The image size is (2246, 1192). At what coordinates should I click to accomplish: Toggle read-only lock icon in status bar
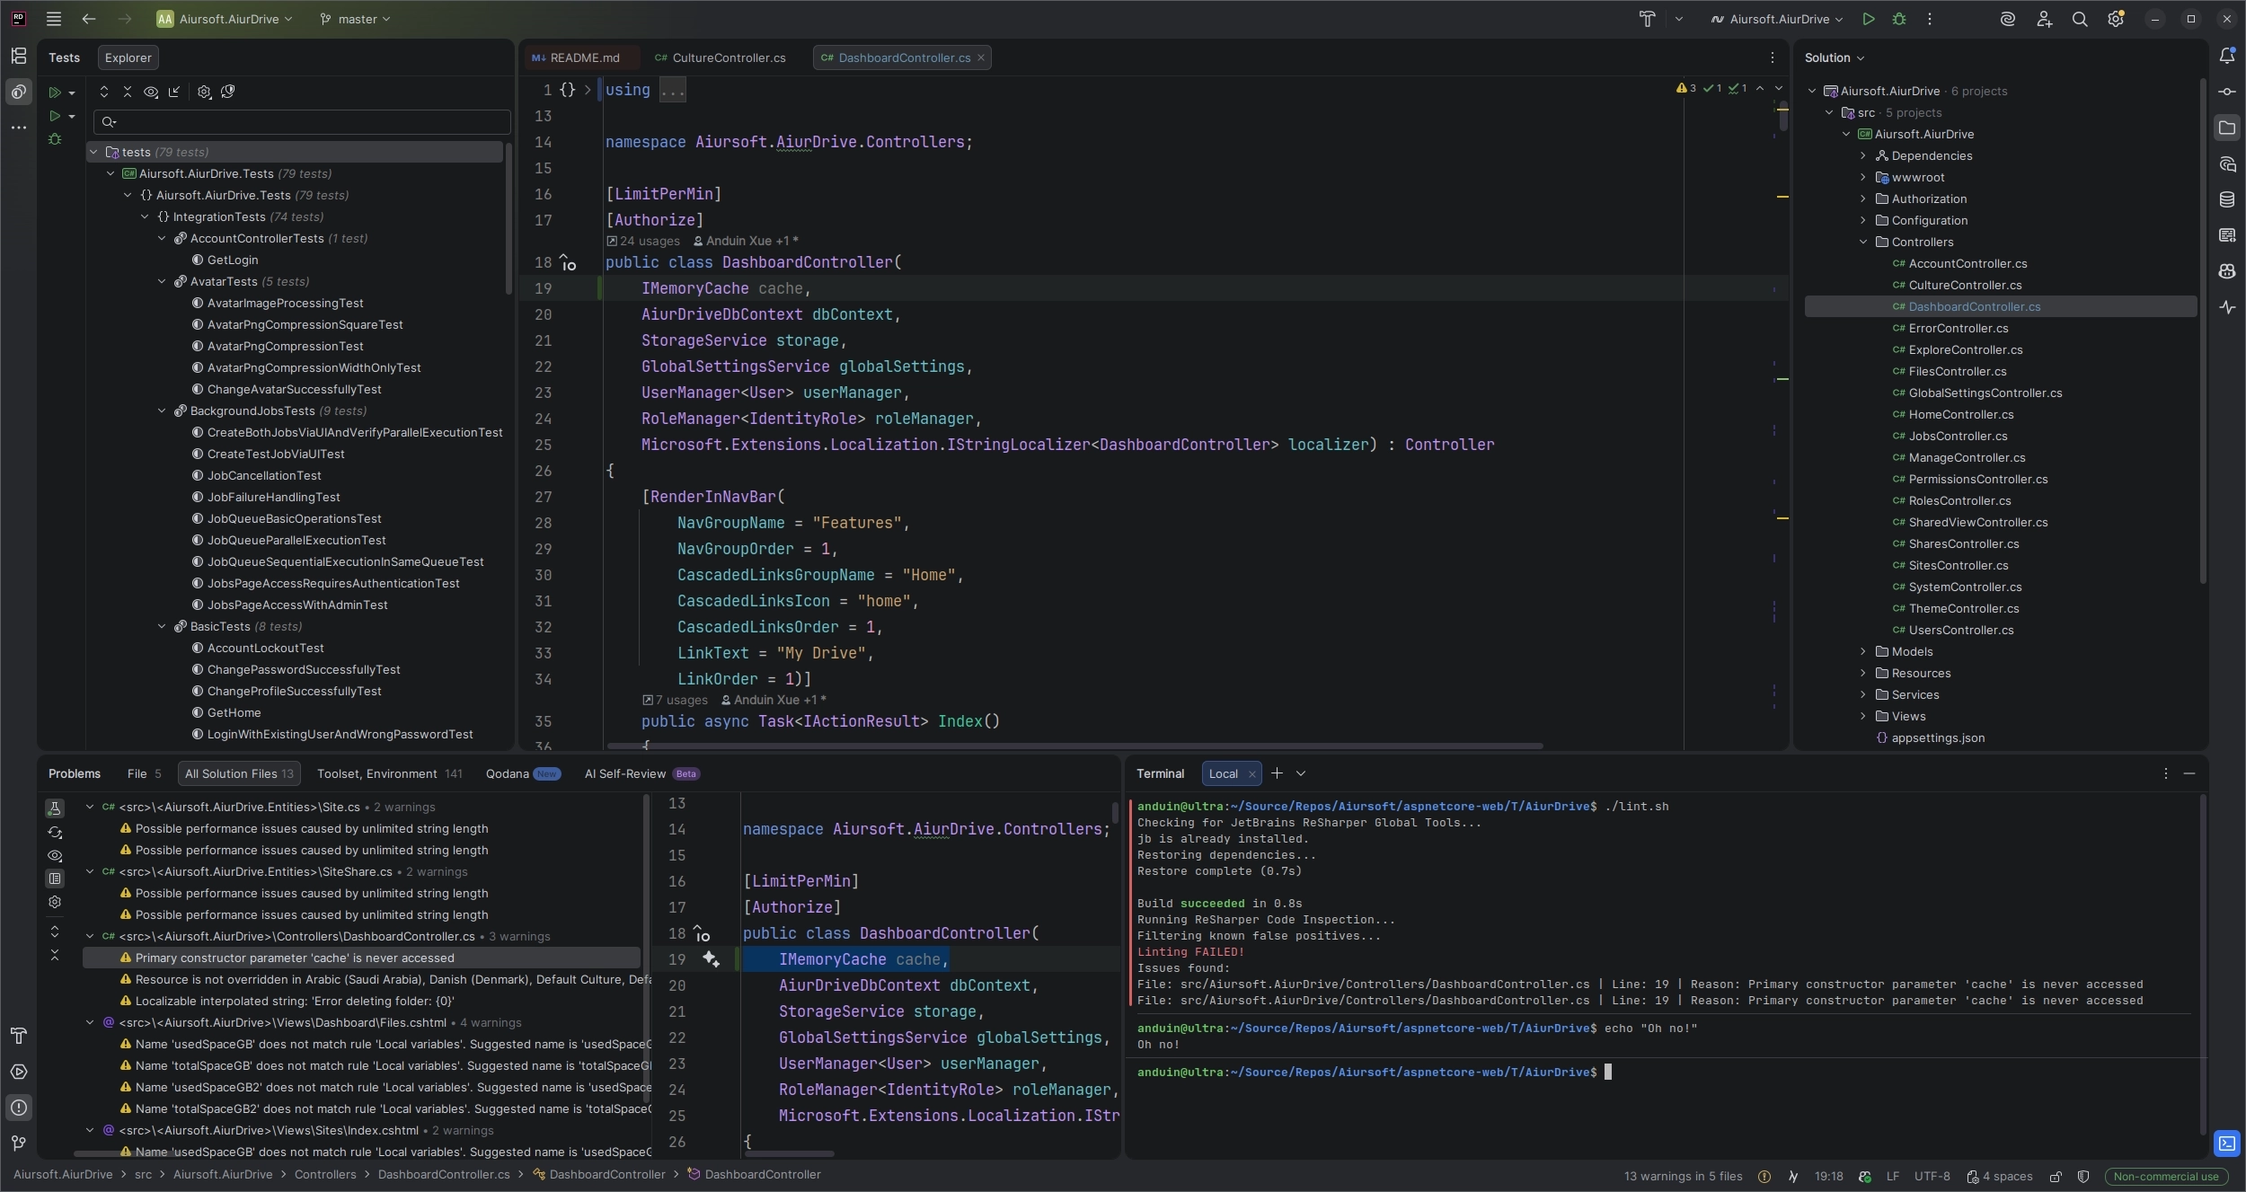(2055, 1176)
